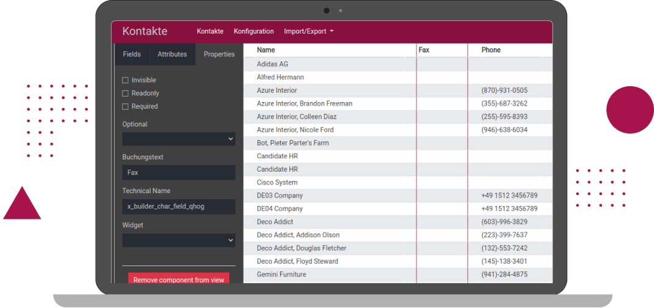Image resolution: width=654 pixels, height=308 pixels.
Task: Click the Kontakte menu item
Action: (x=210, y=31)
